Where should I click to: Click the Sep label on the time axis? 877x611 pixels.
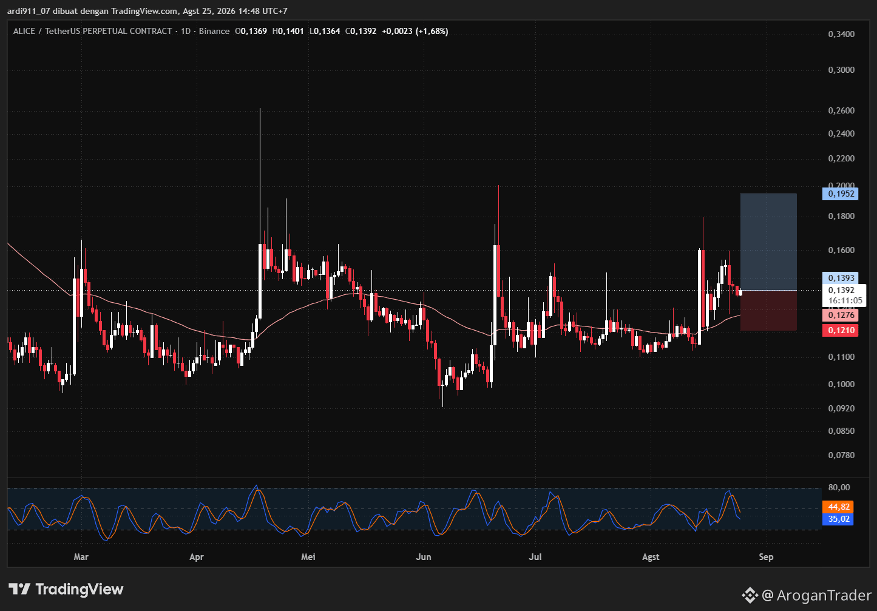766,556
